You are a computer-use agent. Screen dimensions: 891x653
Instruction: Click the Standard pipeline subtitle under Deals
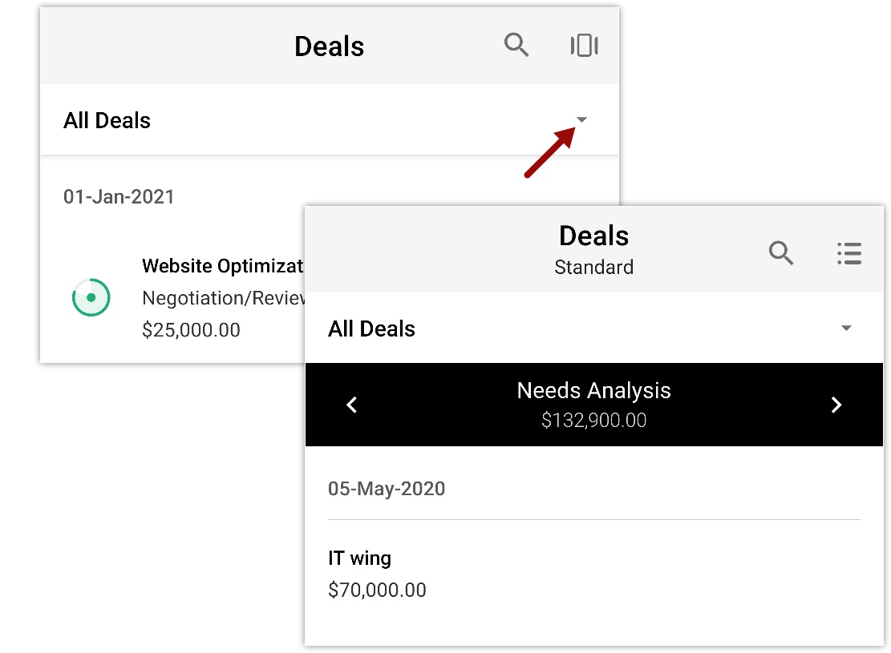tap(593, 268)
